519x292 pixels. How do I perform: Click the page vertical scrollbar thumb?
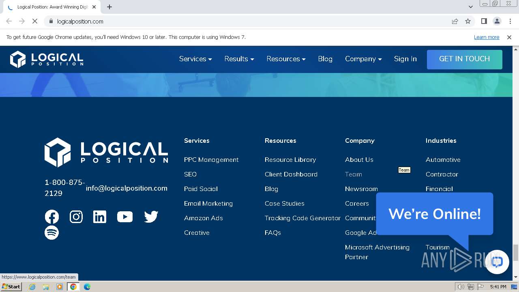tap(516, 253)
